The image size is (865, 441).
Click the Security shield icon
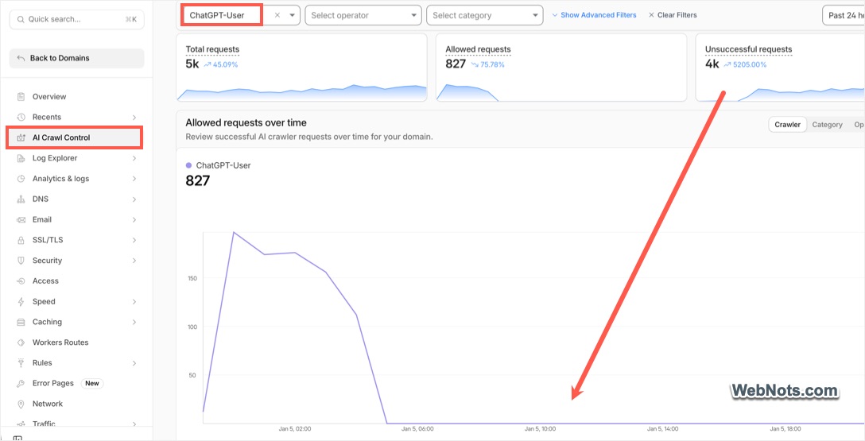tap(21, 261)
